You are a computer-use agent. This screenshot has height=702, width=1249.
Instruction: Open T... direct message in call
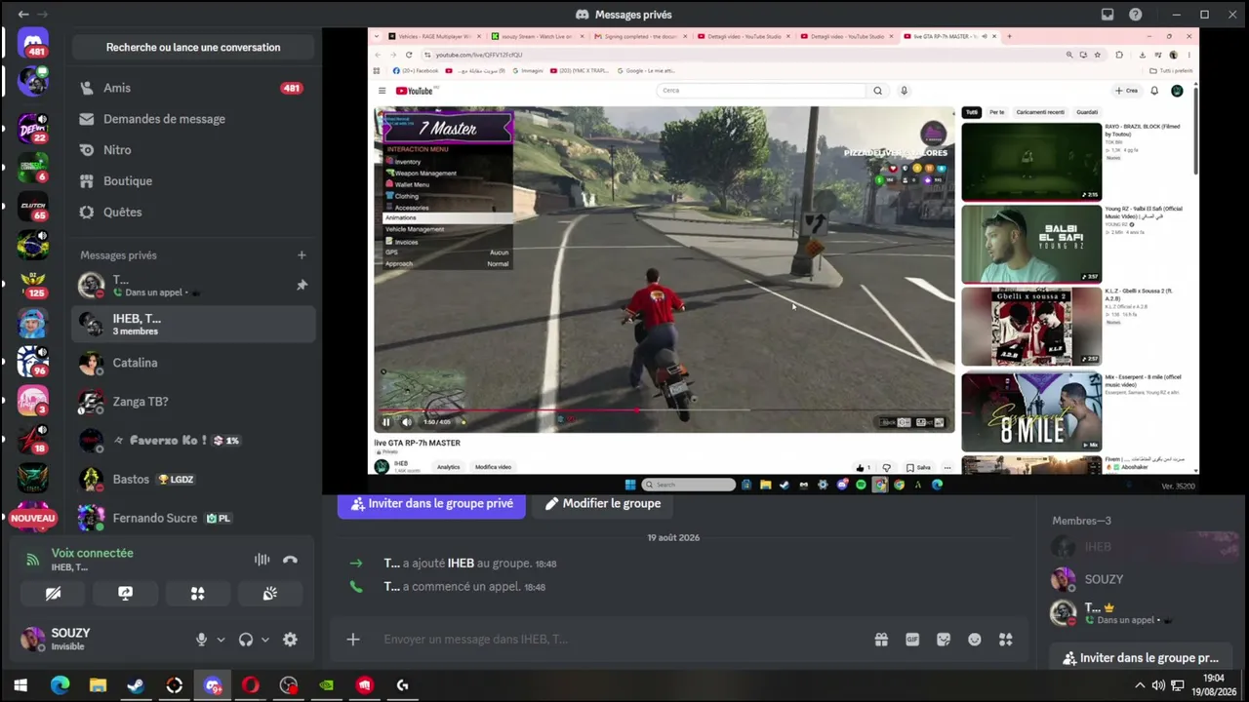coord(193,285)
